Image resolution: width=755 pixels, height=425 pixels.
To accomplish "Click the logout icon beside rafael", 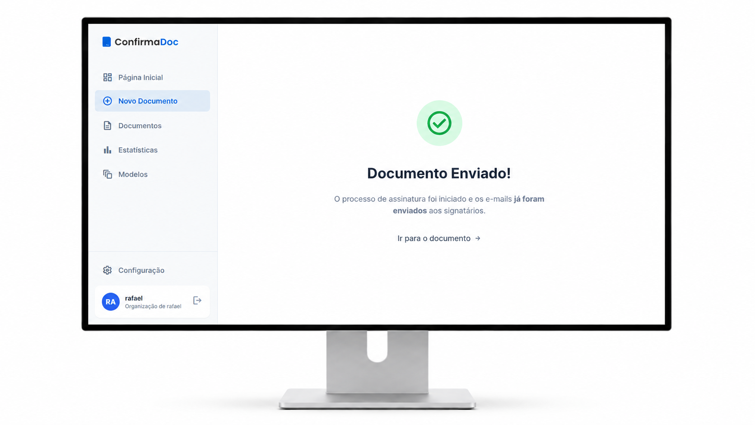I will (x=197, y=301).
